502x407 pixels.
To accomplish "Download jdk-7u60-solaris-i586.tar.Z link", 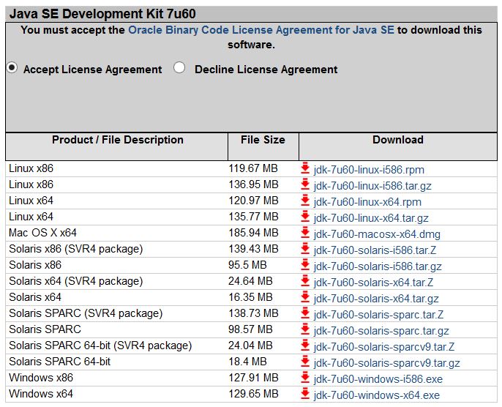I will pyautogui.click(x=375, y=250).
